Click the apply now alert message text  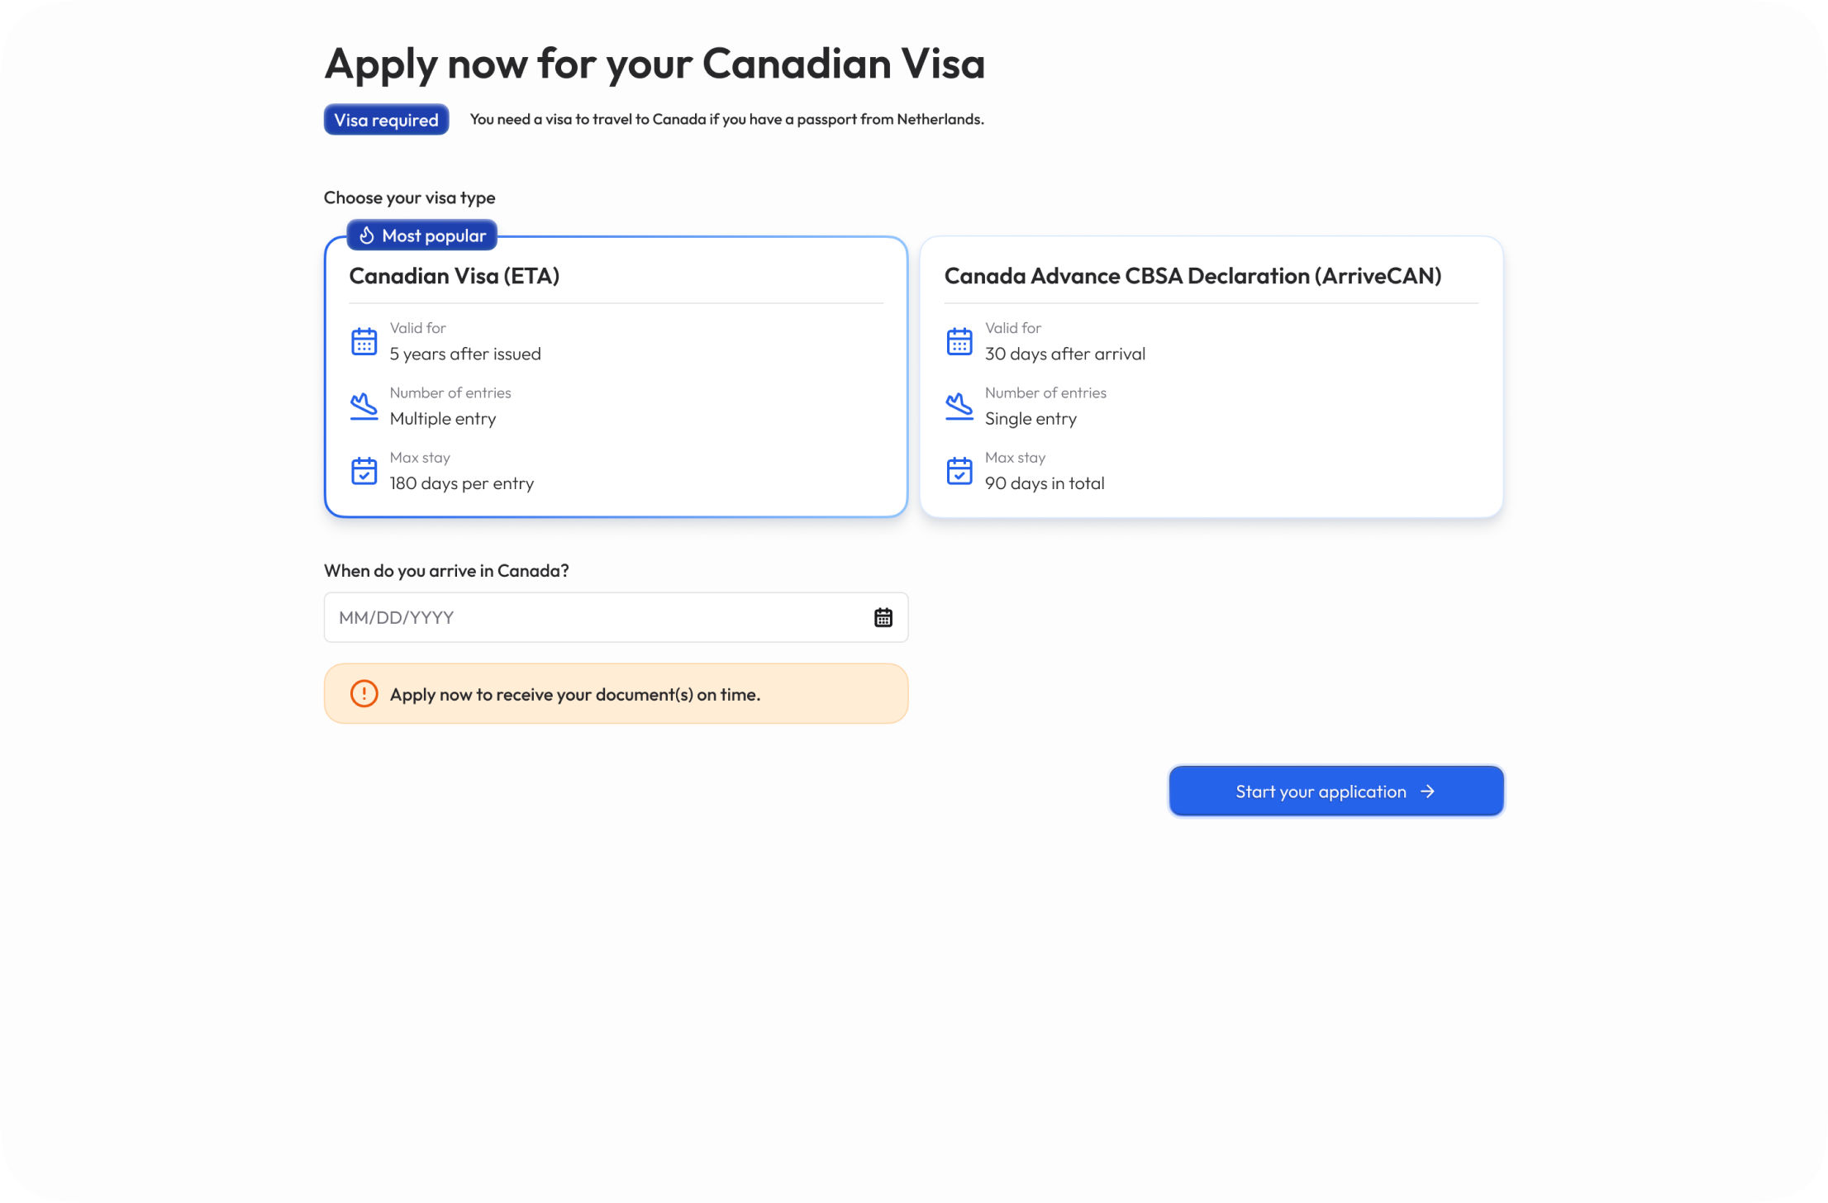(575, 694)
